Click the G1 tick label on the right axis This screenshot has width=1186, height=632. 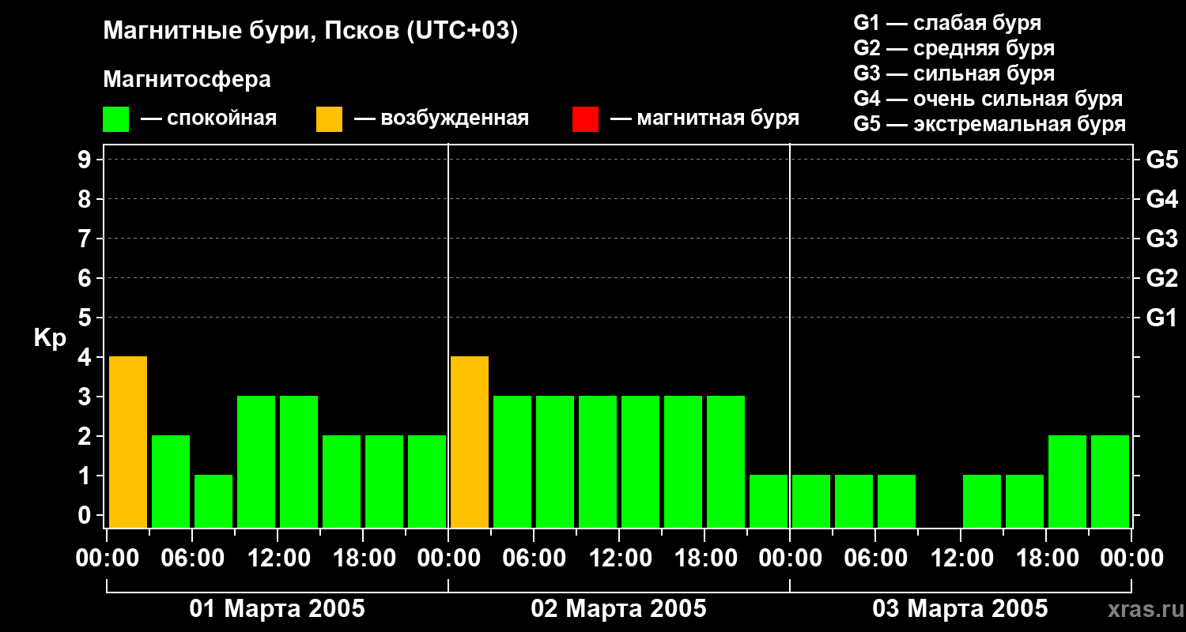click(x=1161, y=318)
